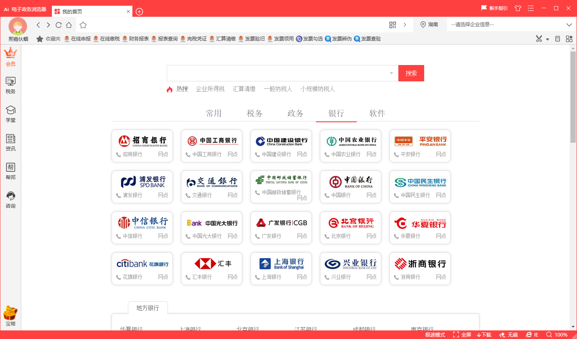Open the 宝箱 treasure chest

point(10,317)
